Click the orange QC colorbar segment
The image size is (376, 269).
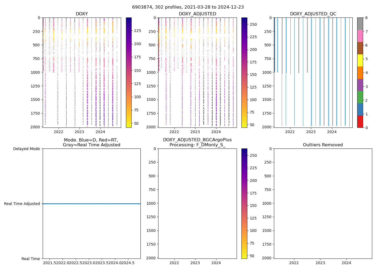[x=360, y=73]
